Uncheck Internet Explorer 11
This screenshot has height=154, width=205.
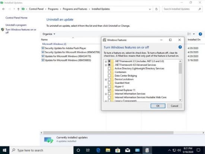click(x=109, y=90)
